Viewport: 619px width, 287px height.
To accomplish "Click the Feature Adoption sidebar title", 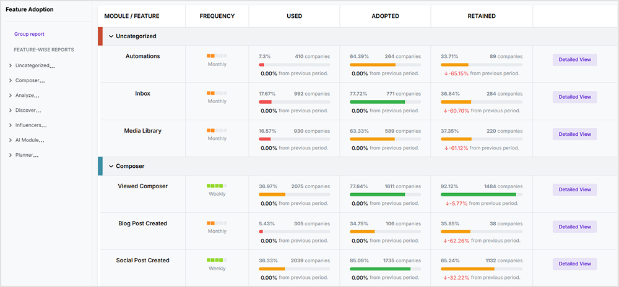I will [30, 9].
